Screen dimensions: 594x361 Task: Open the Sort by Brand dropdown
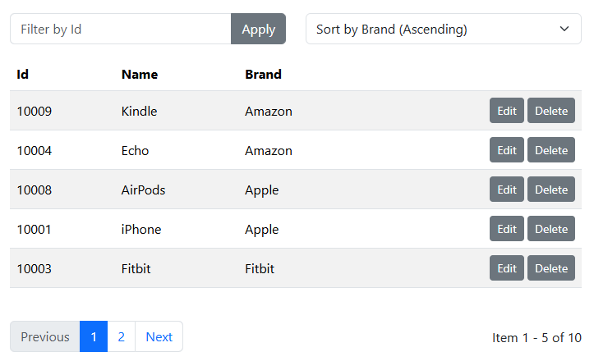coord(443,29)
